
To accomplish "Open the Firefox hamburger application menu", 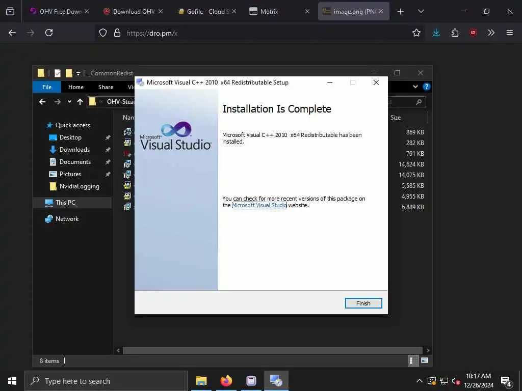I will tap(509, 33).
